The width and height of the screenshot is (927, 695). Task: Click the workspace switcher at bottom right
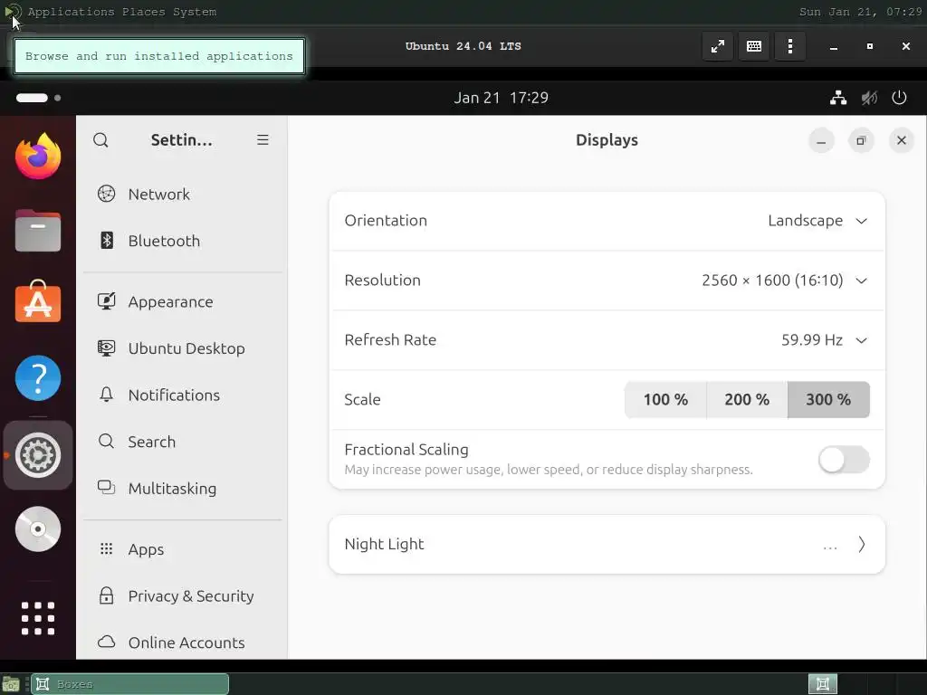822,684
